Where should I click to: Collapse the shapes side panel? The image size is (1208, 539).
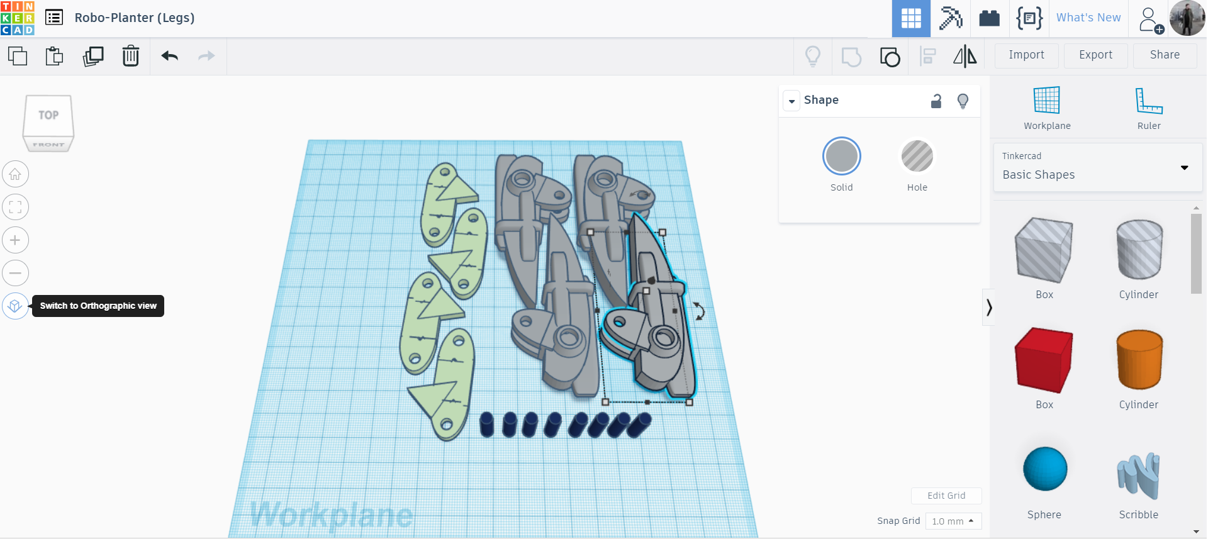pos(989,307)
